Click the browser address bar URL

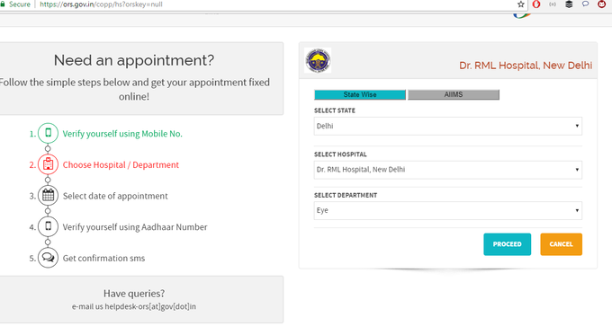pos(101,4)
